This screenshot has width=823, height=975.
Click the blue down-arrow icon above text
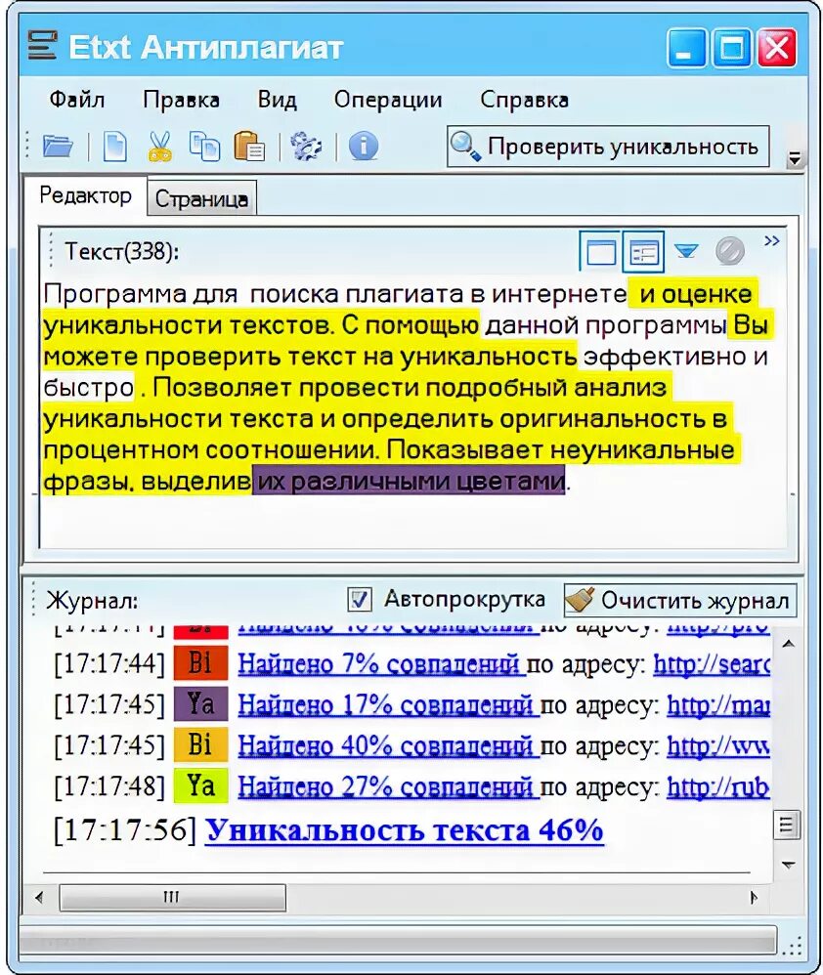coord(686,251)
